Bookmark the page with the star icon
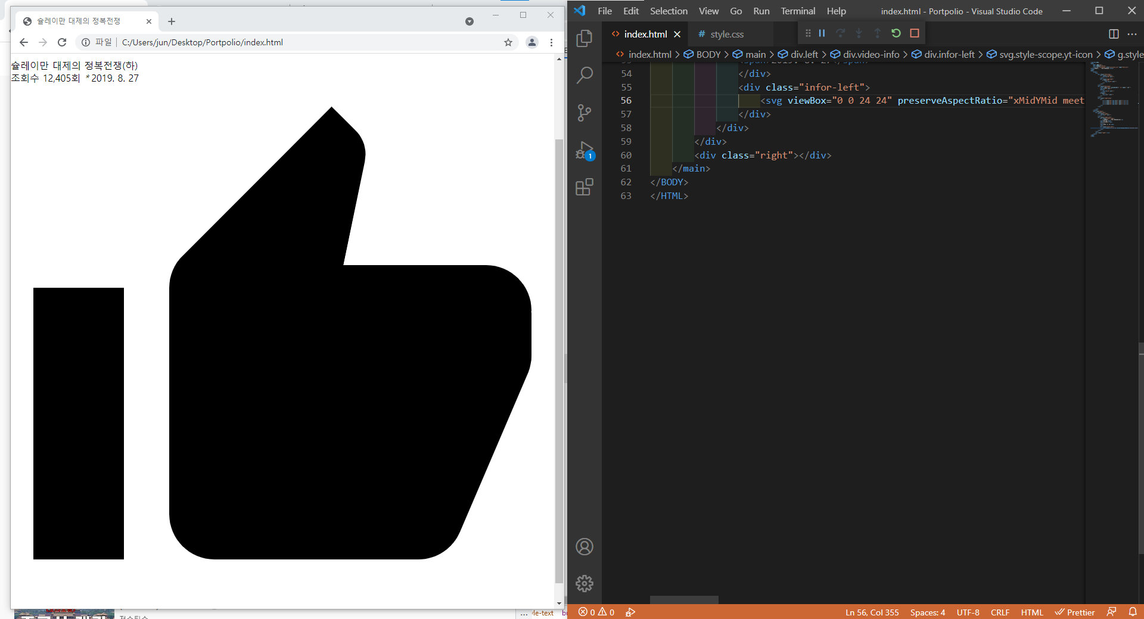Screen dimensions: 1144x619 [x=508, y=42]
